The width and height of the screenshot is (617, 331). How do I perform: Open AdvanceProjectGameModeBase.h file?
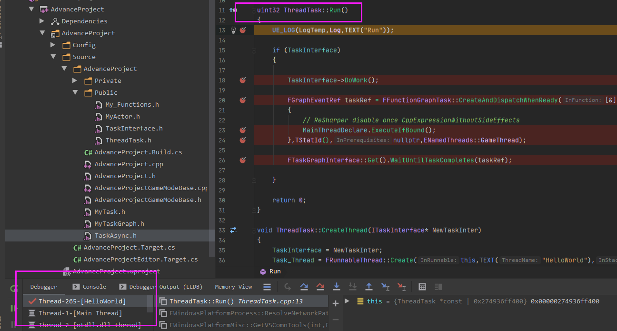148,200
